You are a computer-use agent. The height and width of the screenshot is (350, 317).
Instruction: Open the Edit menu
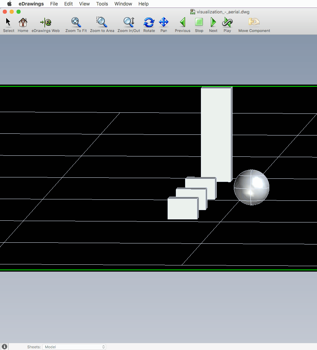(x=68, y=4)
